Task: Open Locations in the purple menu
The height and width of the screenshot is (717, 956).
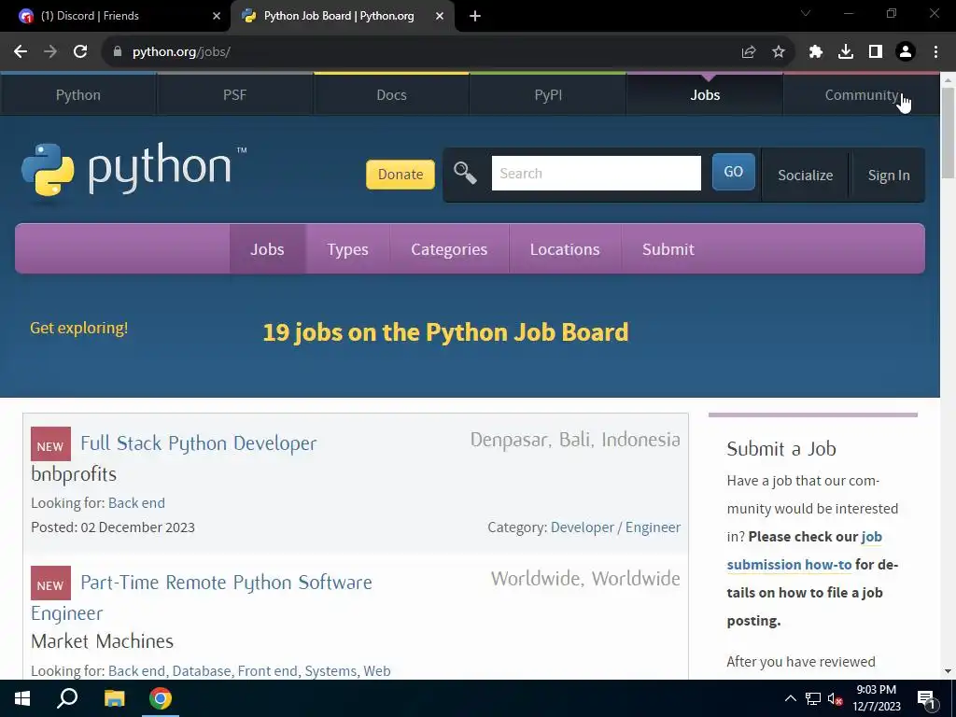Action: click(x=565, y=248)
